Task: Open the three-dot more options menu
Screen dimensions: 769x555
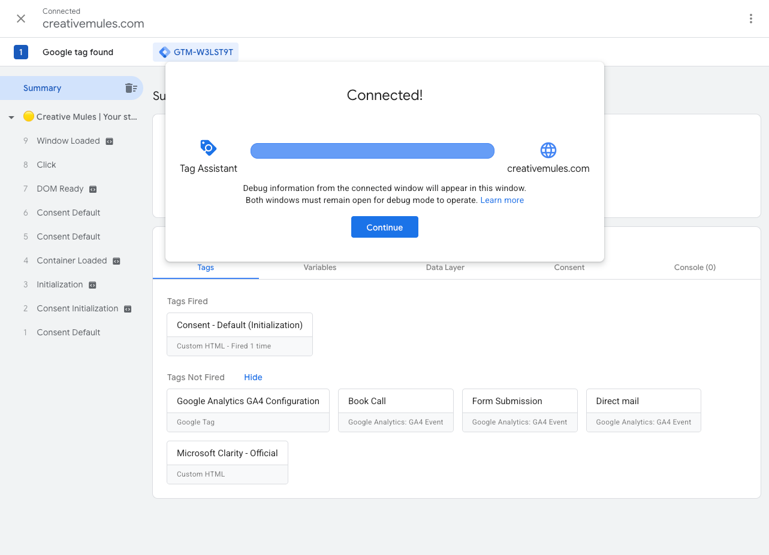Action: (750, 19)
